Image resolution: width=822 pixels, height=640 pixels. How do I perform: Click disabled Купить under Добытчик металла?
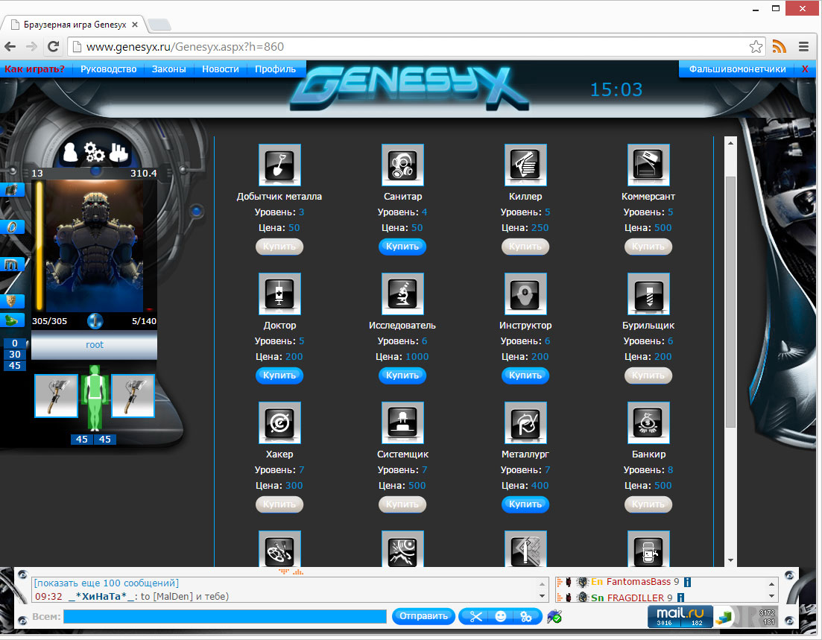(279, 247)
